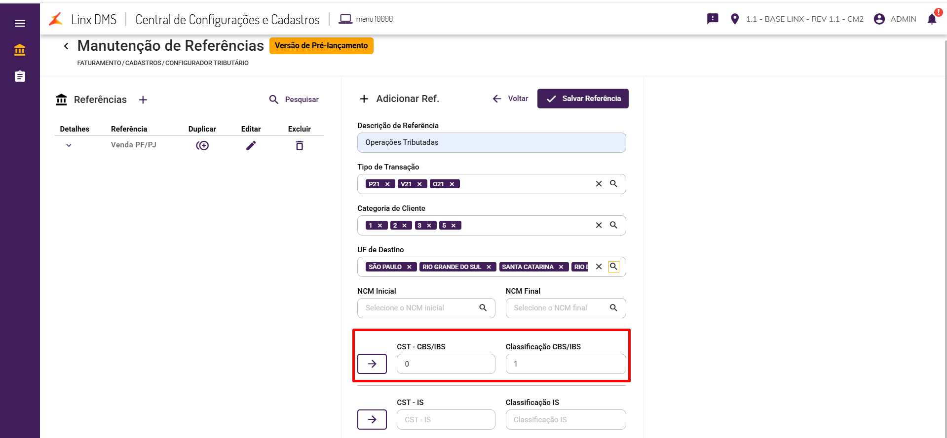This screenshot has height=438, width=947.
Task: Open the clipboard icon in left sidebar
Action: (x=20, y=76)
